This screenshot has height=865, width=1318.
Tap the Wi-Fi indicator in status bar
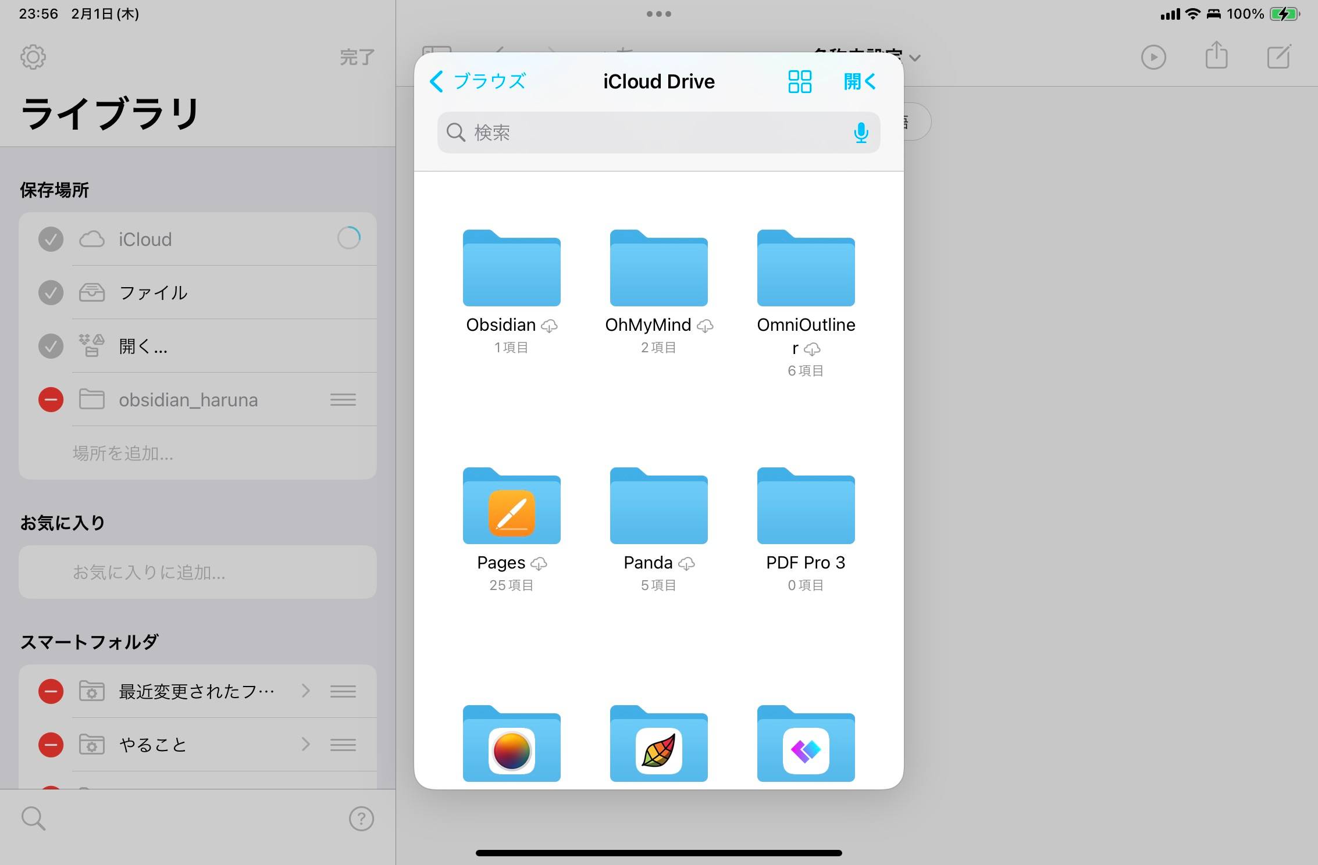(1192, 14)
